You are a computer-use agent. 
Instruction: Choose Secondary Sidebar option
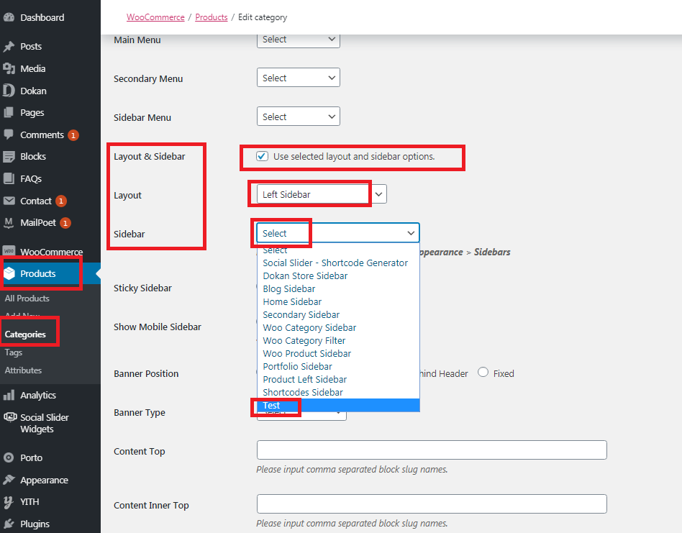point(338,314)
